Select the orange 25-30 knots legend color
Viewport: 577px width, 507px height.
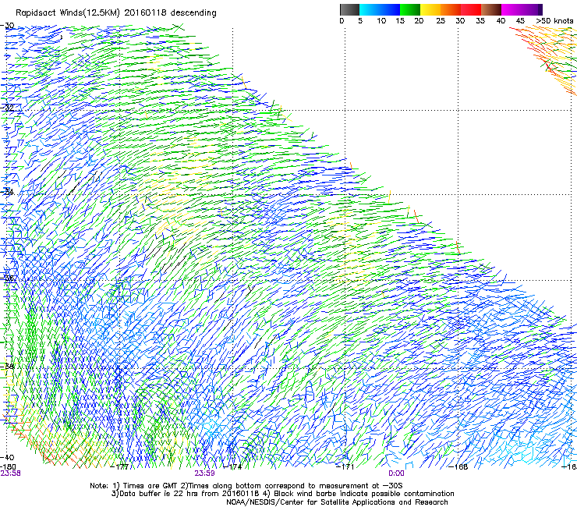[x=451, y=9]
